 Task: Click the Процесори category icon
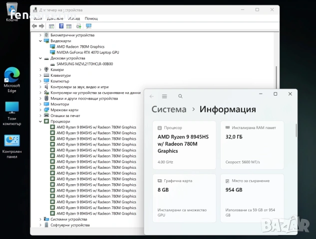46,121
